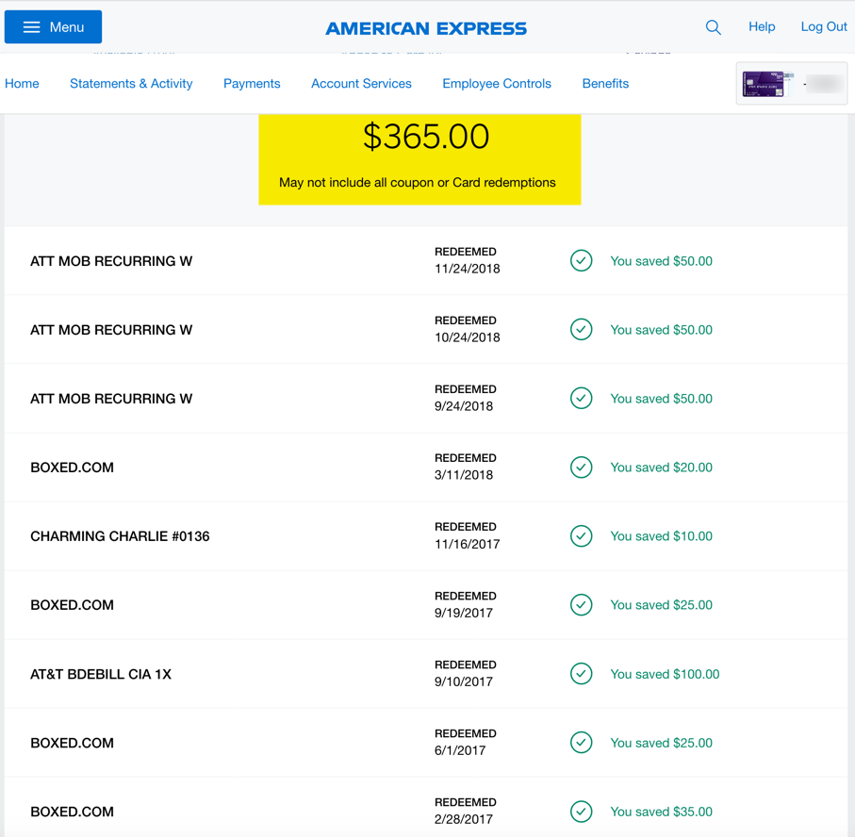Image resolution: width=855 pixels, height=837 pixels.
Task: Select BOXED.COM offer redeemed 2/28/2017
Action: tap(72, 812)
